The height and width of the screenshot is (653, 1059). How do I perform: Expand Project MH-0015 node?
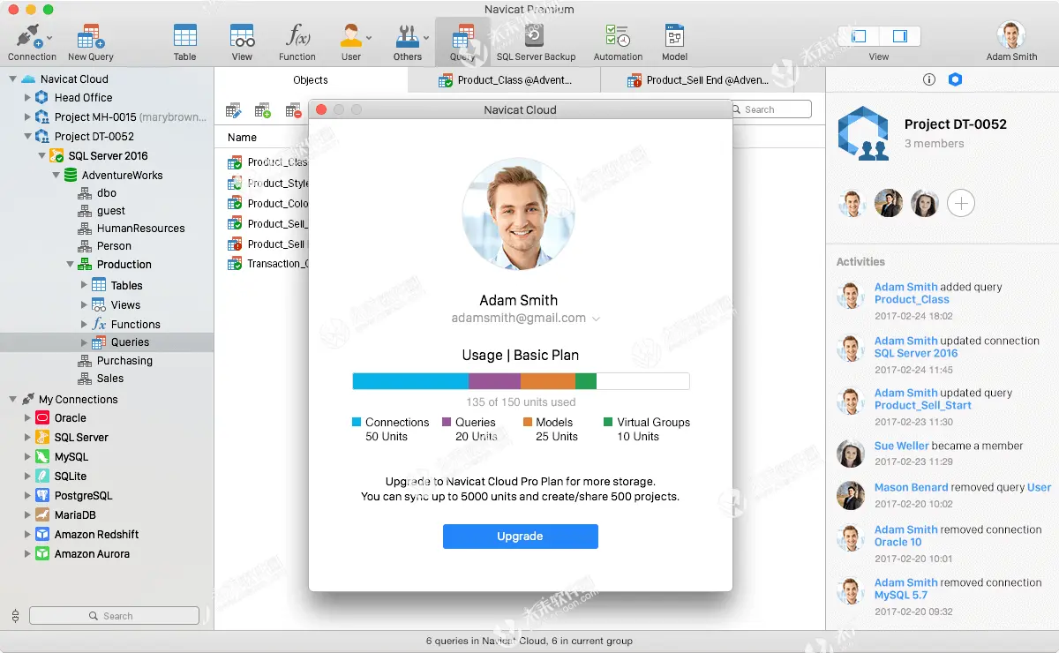click(27, 117)
